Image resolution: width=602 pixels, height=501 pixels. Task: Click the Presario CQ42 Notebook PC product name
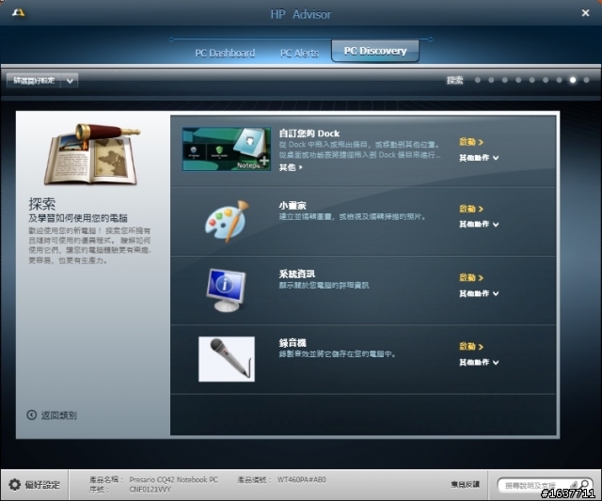point(173,479)
